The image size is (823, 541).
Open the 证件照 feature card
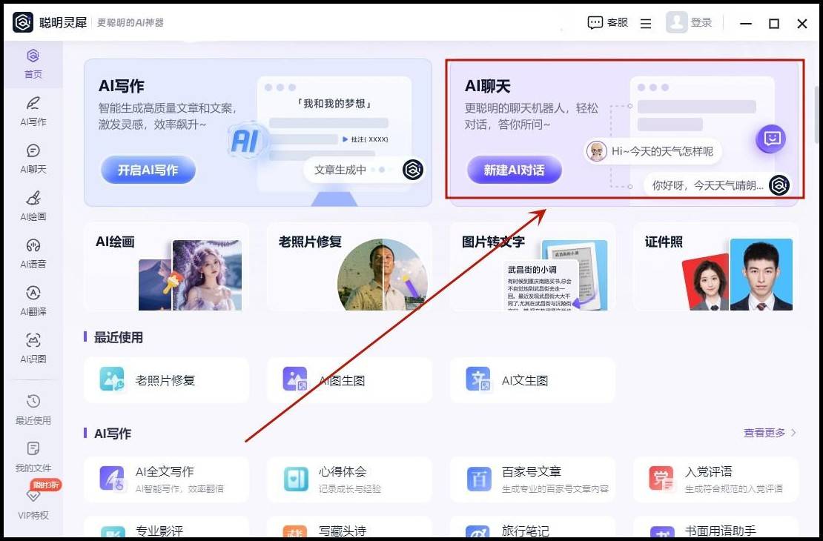coord(715,266)
